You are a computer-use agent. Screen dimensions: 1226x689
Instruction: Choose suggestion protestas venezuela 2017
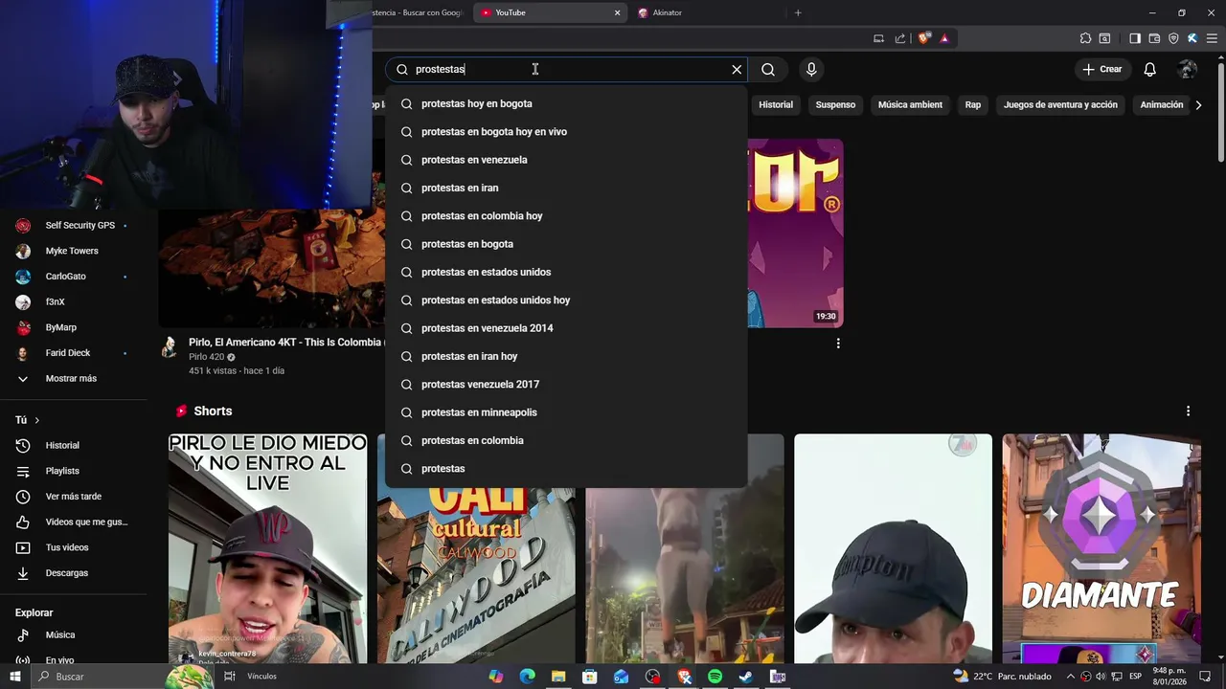tap(566, 385)
